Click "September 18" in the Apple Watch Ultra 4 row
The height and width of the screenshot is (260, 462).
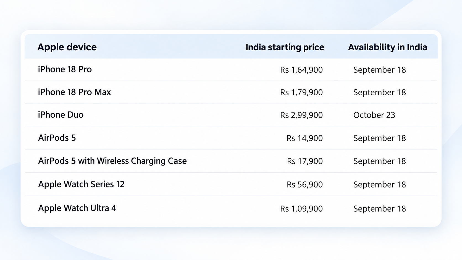click(380, 209)
